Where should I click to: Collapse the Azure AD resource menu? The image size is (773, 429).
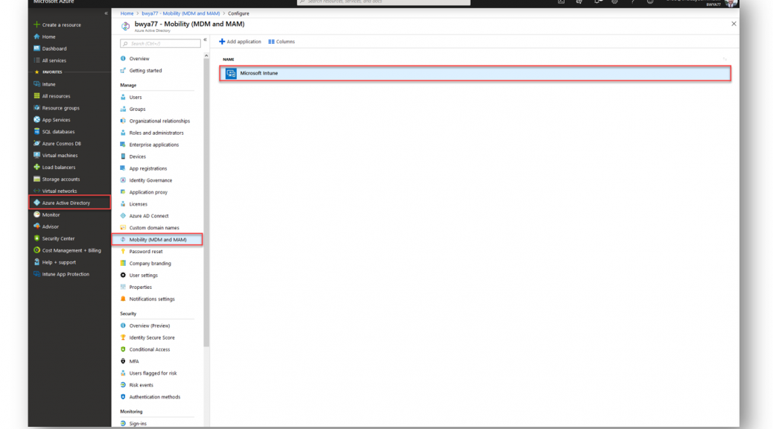click(205, 40)
